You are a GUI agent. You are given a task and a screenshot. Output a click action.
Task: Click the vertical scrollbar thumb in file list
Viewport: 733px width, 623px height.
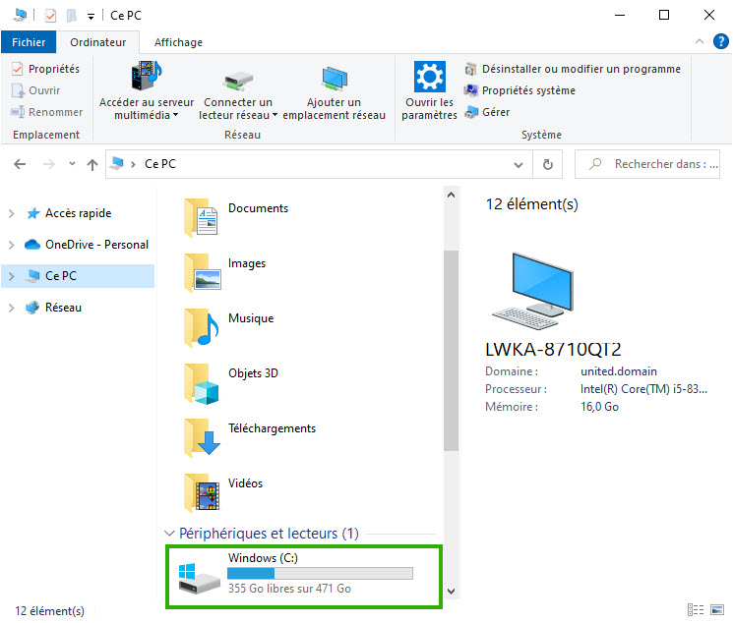[x=451, y=350]
